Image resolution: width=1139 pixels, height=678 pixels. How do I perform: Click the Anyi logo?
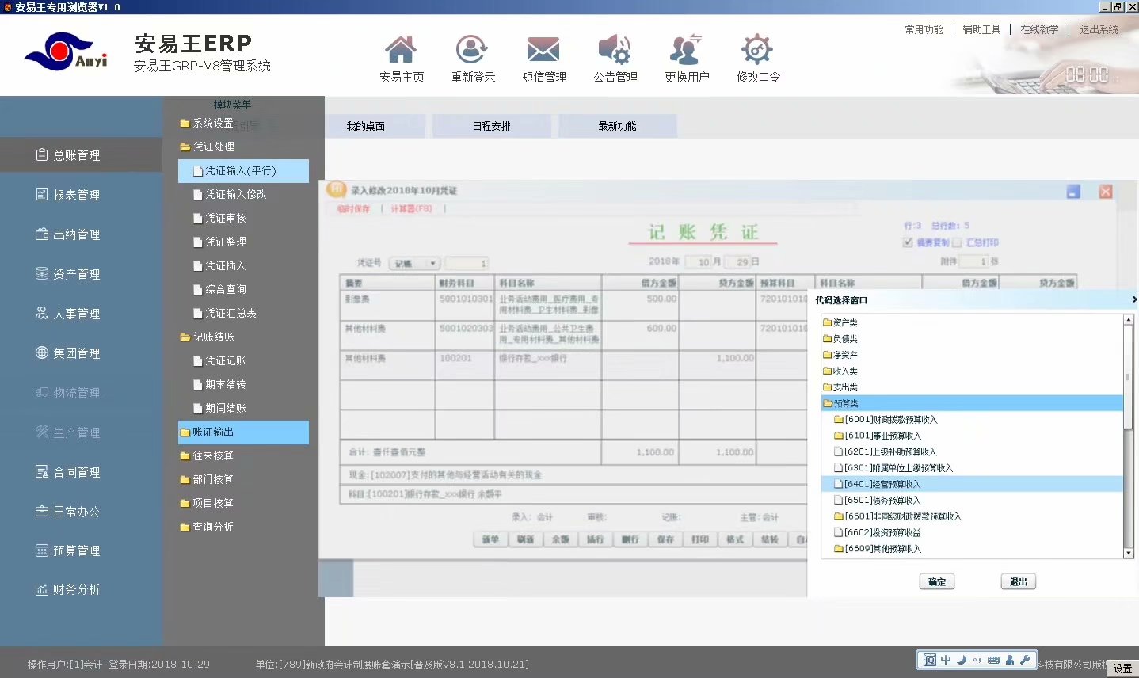pos(66,51)
